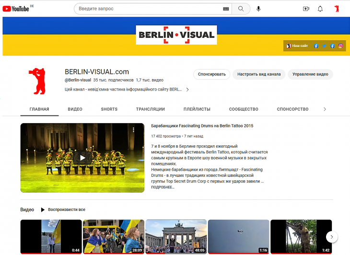Go to the ТРАНСЛЯЦИИ tab
Viewport: 350px width, 255px height.
(x=151, y=109)
